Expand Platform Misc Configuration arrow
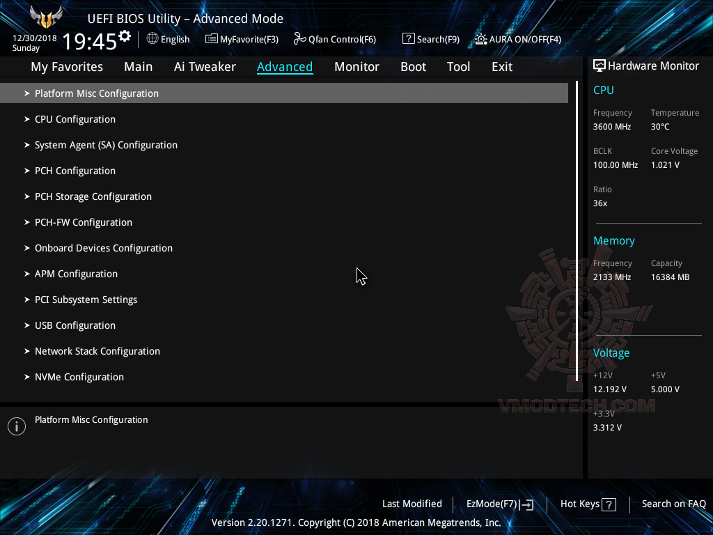The height and width of the screenshot is (535, 713). 27,93
